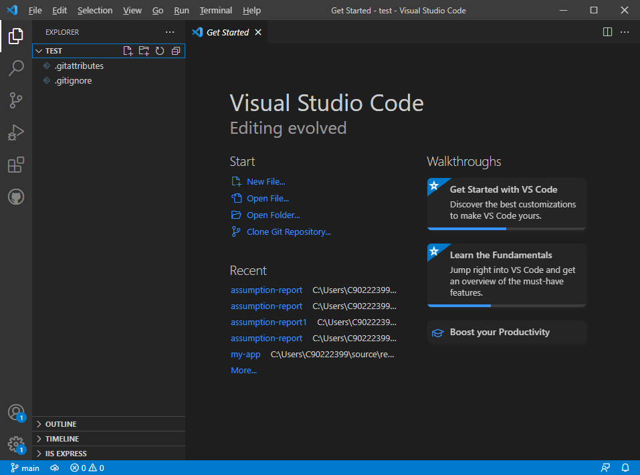Open the GitHub view in activity bar

[16, 197]
